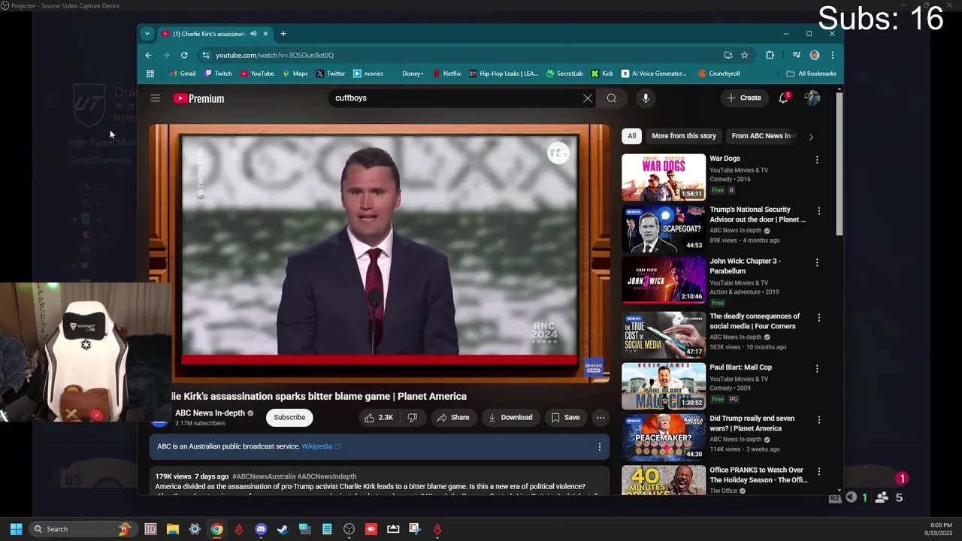Start voice search with the microphone
Screen dimensions: 962x541
click(x=645, y=98)
